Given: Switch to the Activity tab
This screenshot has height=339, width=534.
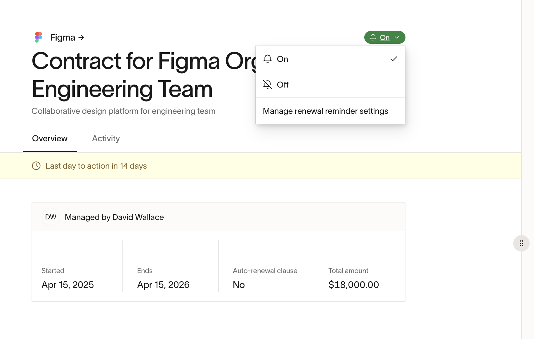Looking at the screenshot, I should coord(106,139).
